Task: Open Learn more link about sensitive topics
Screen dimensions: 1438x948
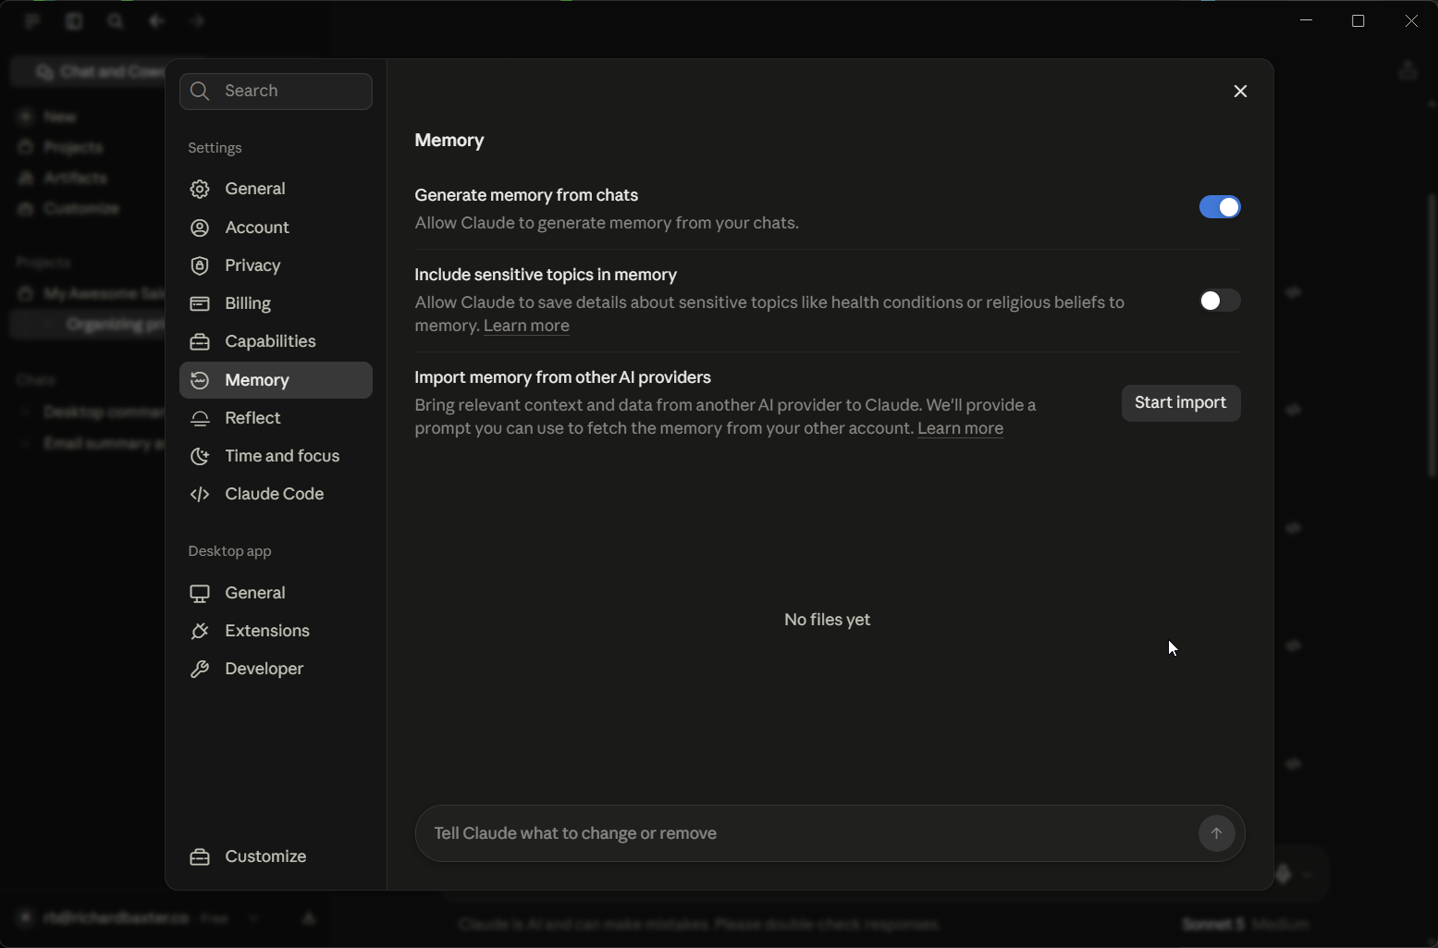Action: [x=526, y=326]
